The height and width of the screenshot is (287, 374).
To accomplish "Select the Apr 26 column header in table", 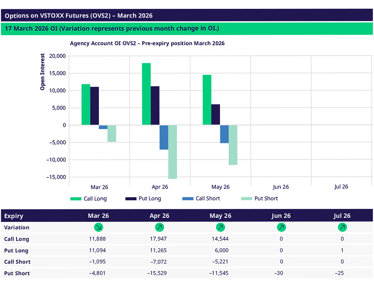I will tap(159, 216).
